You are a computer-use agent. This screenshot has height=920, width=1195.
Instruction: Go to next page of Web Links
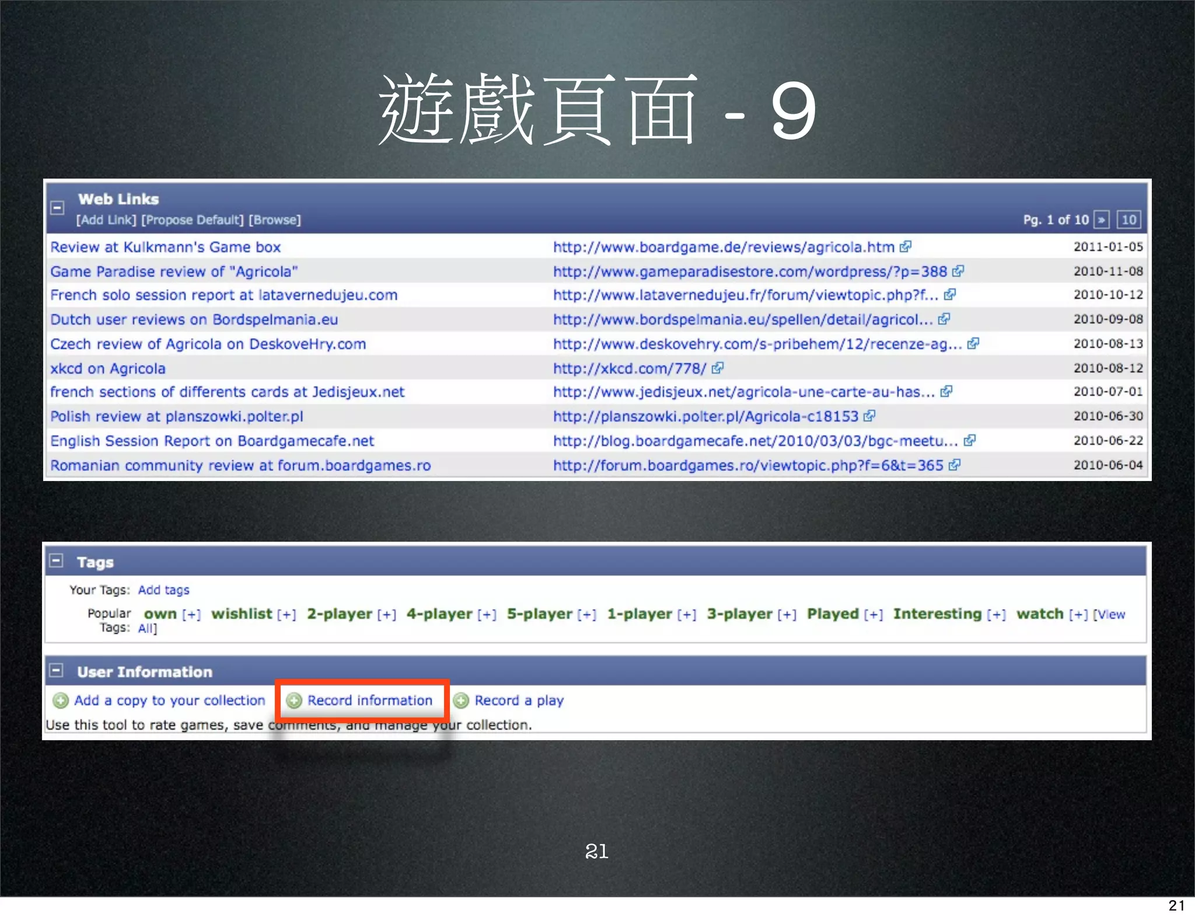[1101, 220]
